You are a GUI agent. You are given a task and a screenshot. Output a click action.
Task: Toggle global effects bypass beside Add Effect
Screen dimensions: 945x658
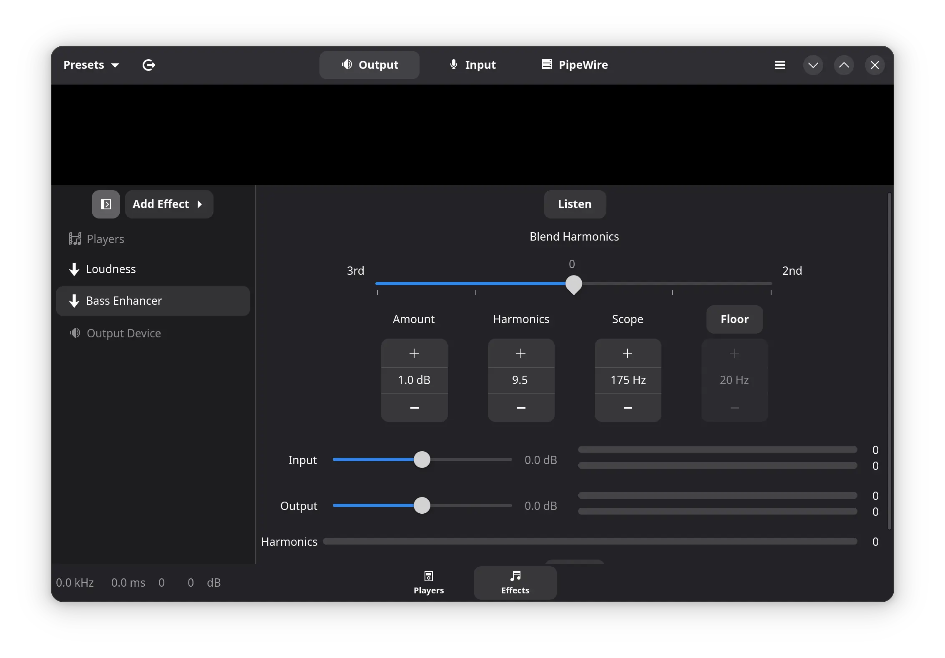tap(106, 204)
